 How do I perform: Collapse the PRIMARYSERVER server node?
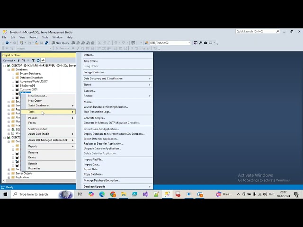(5, 66)
